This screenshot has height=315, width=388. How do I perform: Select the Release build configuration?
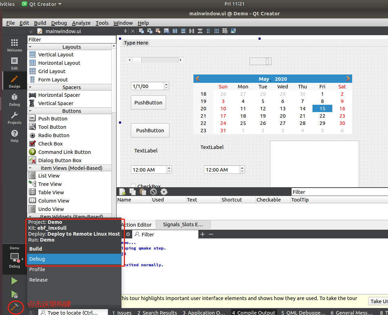pos(74,279)
